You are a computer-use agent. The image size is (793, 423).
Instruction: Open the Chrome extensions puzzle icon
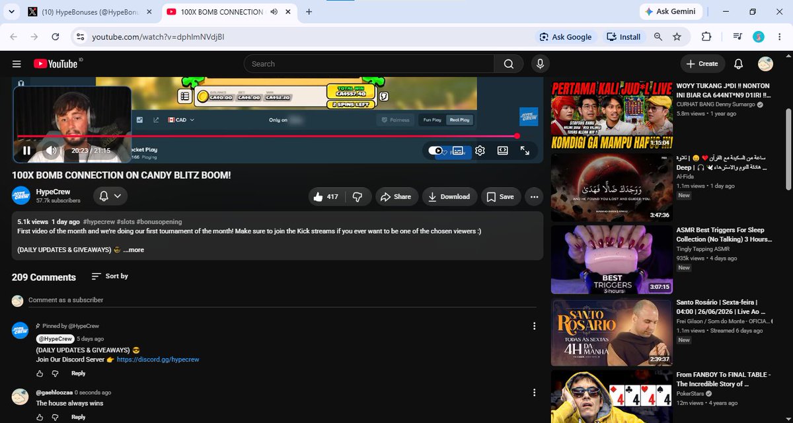pos(706,37)
